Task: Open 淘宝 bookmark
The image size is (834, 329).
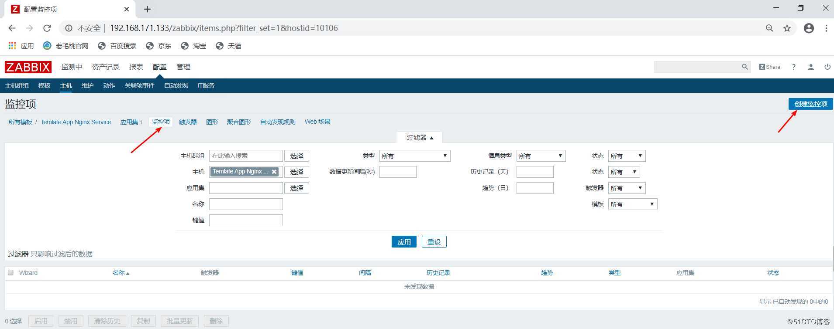Action: click(x=193, y=46)
